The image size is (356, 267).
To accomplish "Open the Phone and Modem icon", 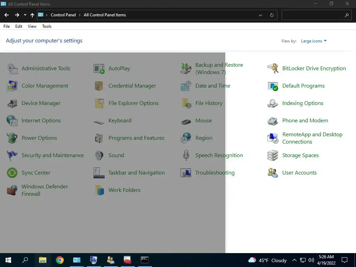I will (x=273, y=121).
